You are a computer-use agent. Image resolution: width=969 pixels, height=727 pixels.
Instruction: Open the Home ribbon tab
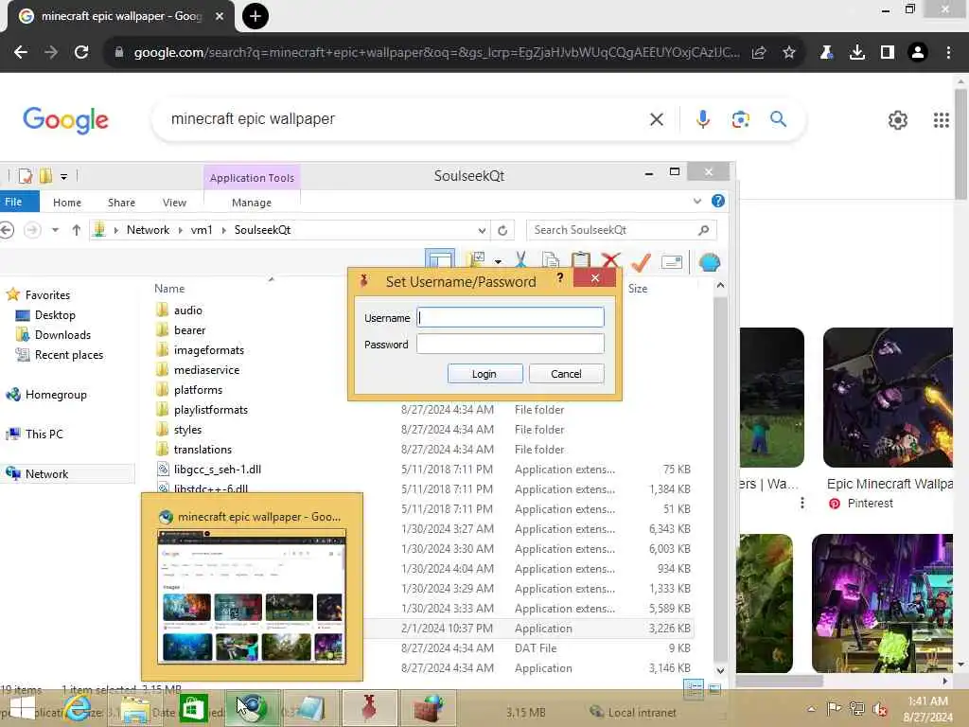coord(67,203)
